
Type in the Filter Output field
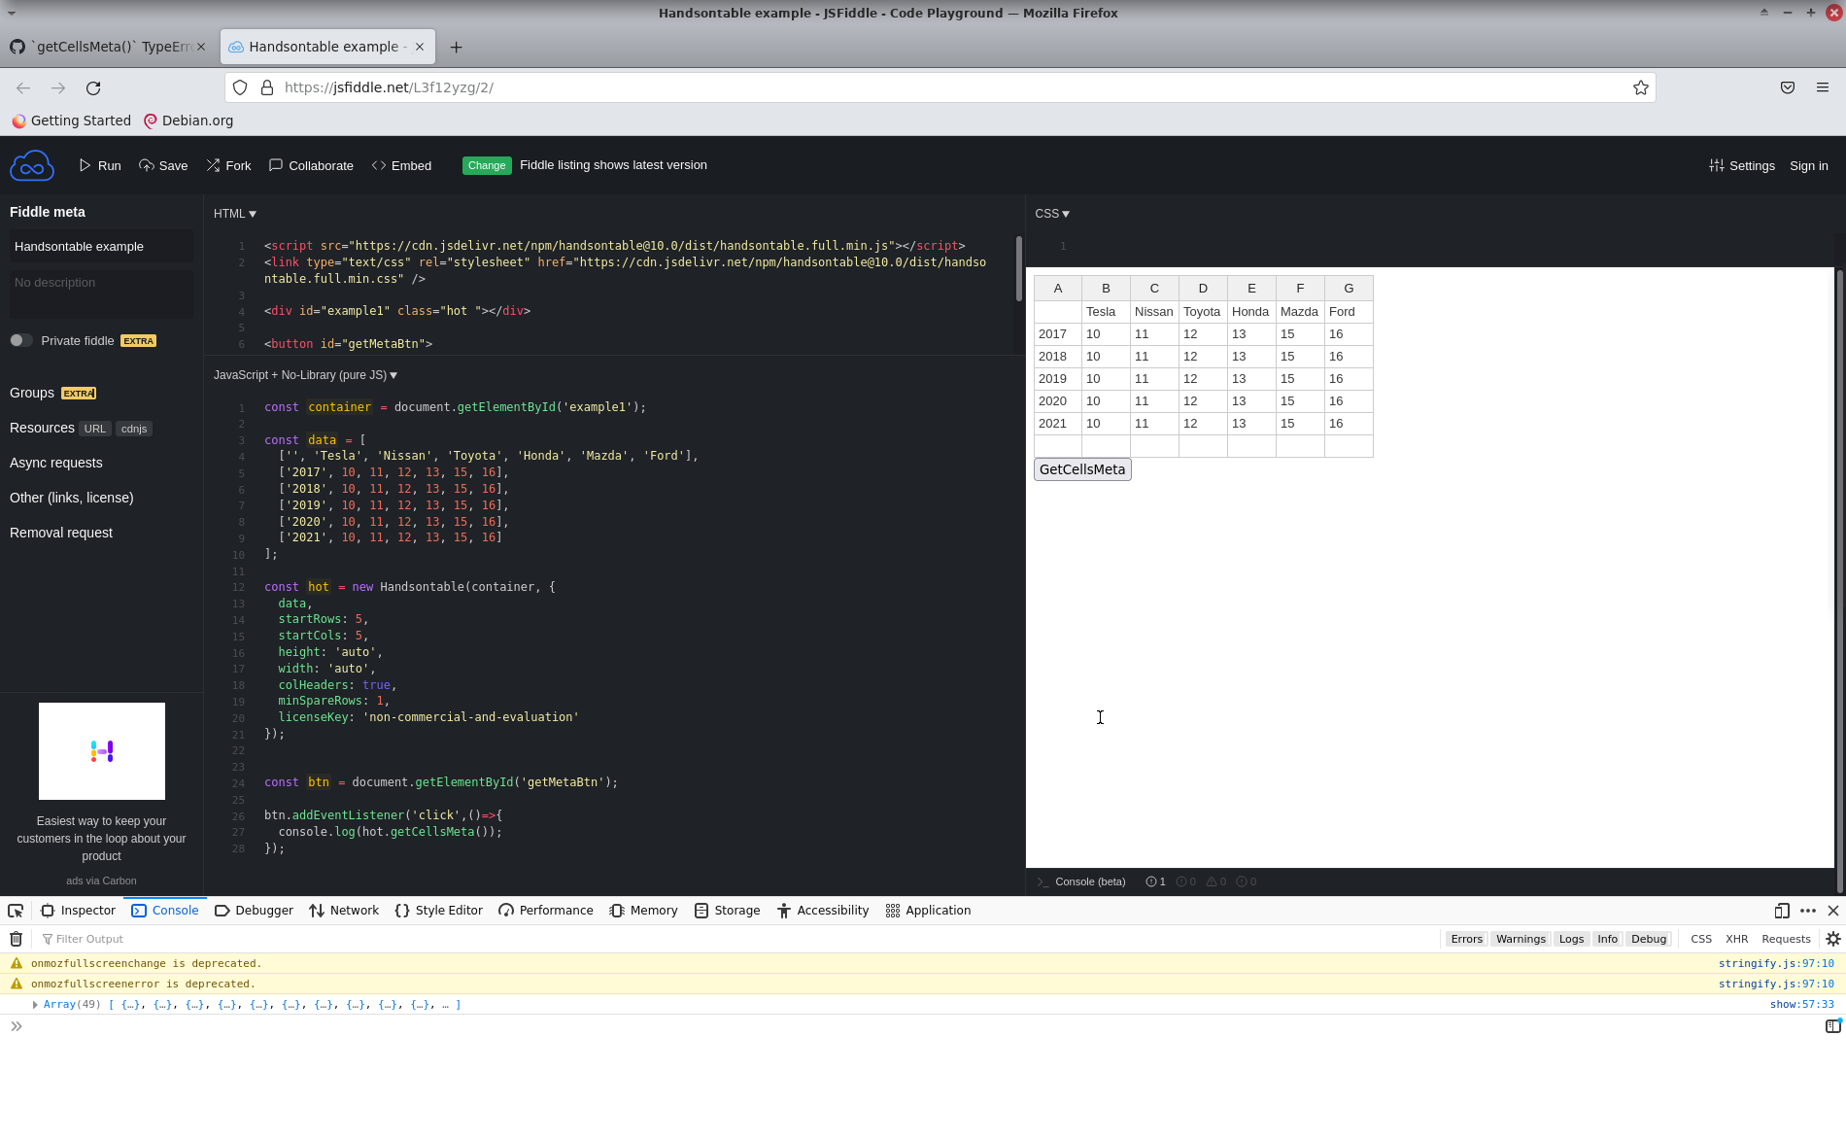coord(92,939)
